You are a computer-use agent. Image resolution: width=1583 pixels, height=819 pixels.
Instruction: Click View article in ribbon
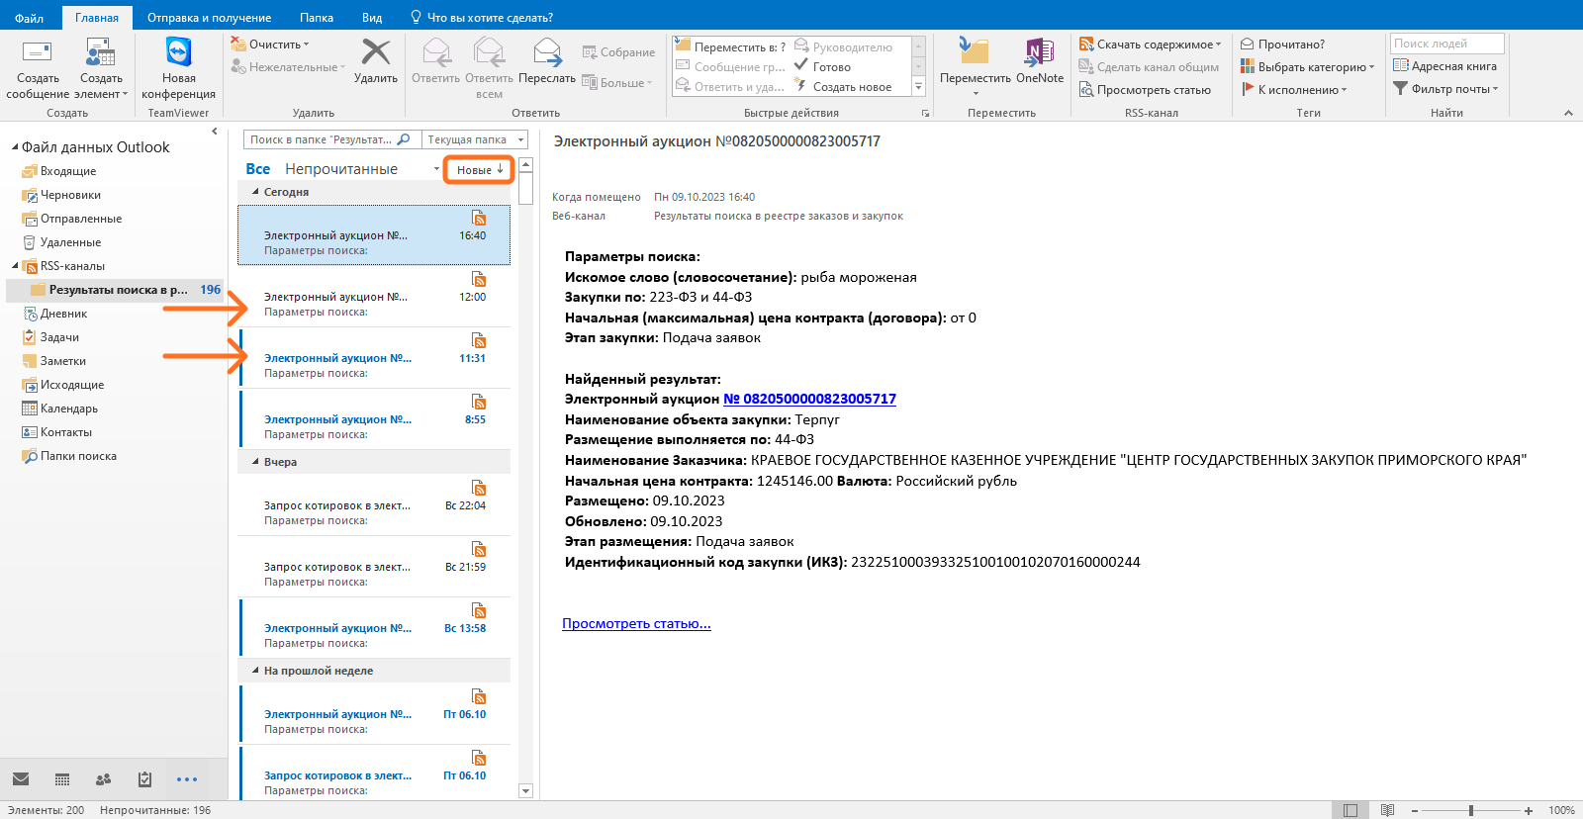[1145, 90]
